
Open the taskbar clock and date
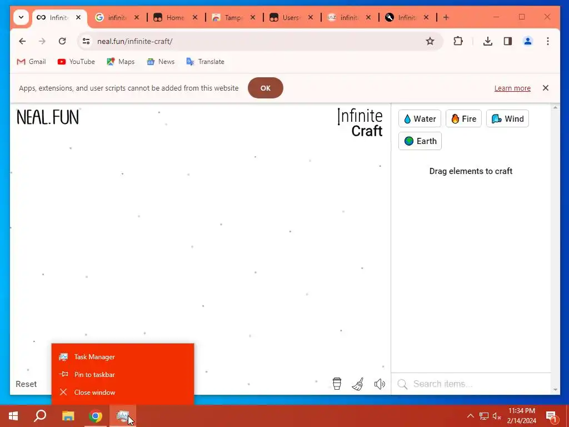pos(521,416)
